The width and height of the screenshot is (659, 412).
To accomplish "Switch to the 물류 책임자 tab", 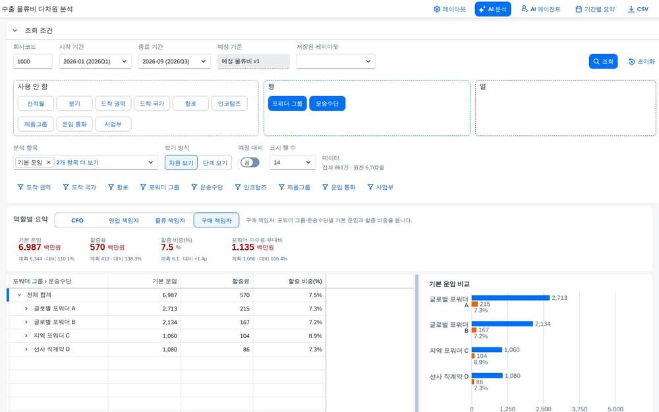I will tap(170, 220).
